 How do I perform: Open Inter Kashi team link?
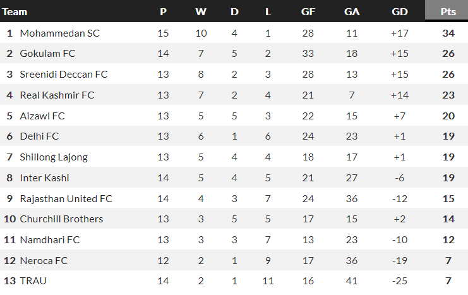pyautogui.click(x=44, y=178)
